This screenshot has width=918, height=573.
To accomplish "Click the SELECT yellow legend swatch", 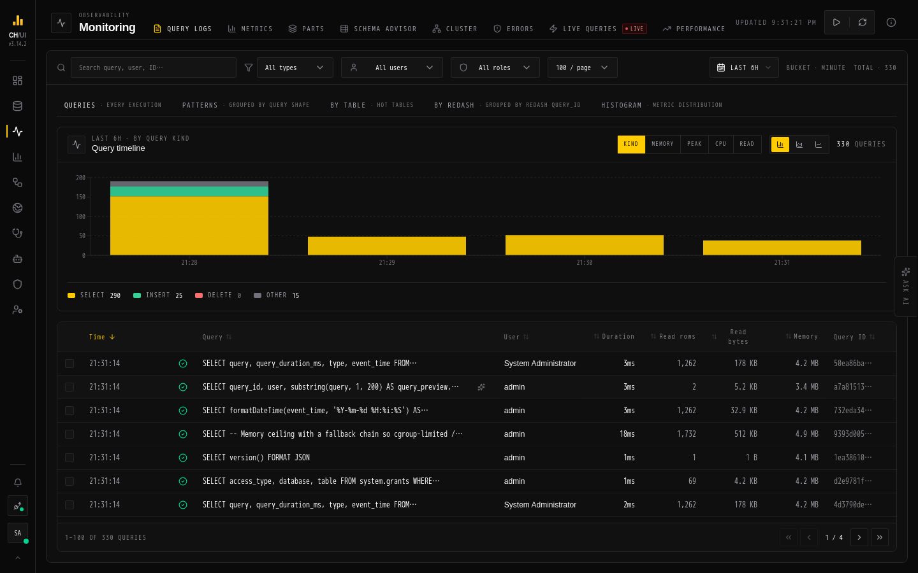I will tap(71, 295).
